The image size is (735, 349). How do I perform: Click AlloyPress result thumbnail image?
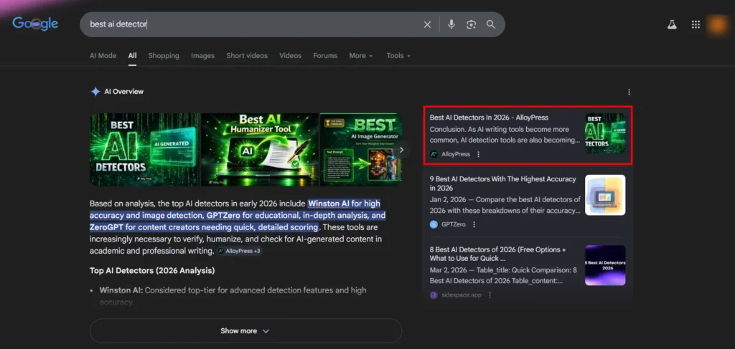[605, 133]
